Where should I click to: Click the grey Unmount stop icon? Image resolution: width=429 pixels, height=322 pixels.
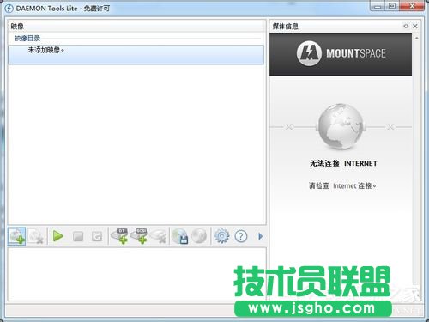tap(78, 236)
